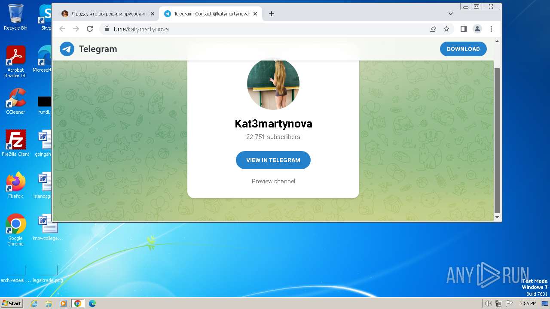Viewport: 550px width, 309px height.
Task: Select the Telegram Contact @katymartynova tab
Action: pos(210,14)
